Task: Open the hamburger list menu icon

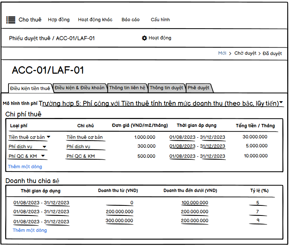Action: pyautogui.click(x=11, y=20)
